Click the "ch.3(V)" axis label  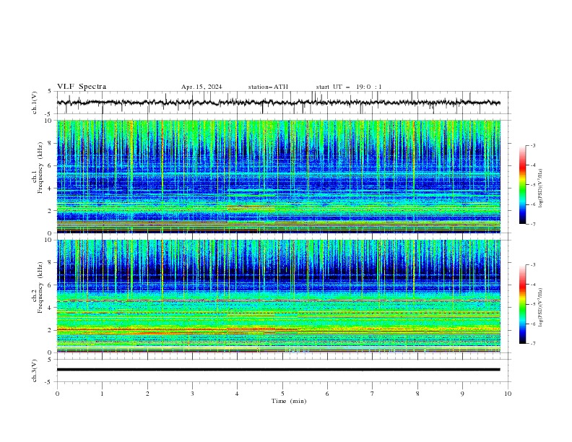(x=35, y=370)
